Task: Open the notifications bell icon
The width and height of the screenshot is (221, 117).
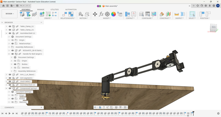Action: click(210, 6)
